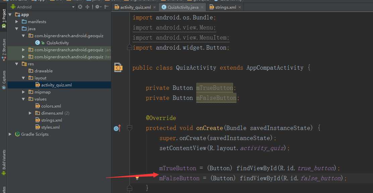The width and height of the screenshot is (373, 193).
Task: Click the @Override annotation
Action: pyautogui.click(x=161, y=118)
